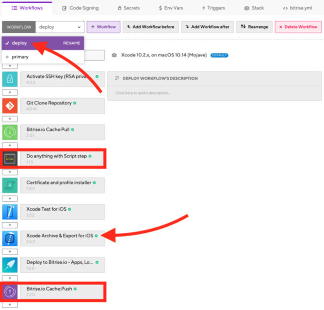Add a step below Git Clone Repository

pos(10,119)
